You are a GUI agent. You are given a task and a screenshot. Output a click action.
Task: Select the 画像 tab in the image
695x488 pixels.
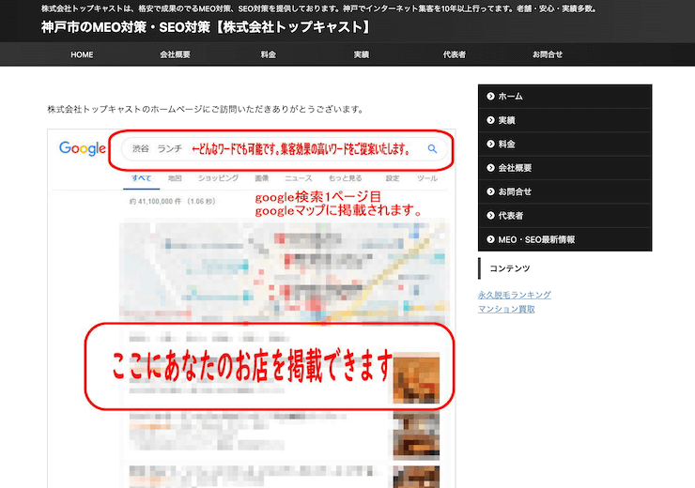(261, 178)
